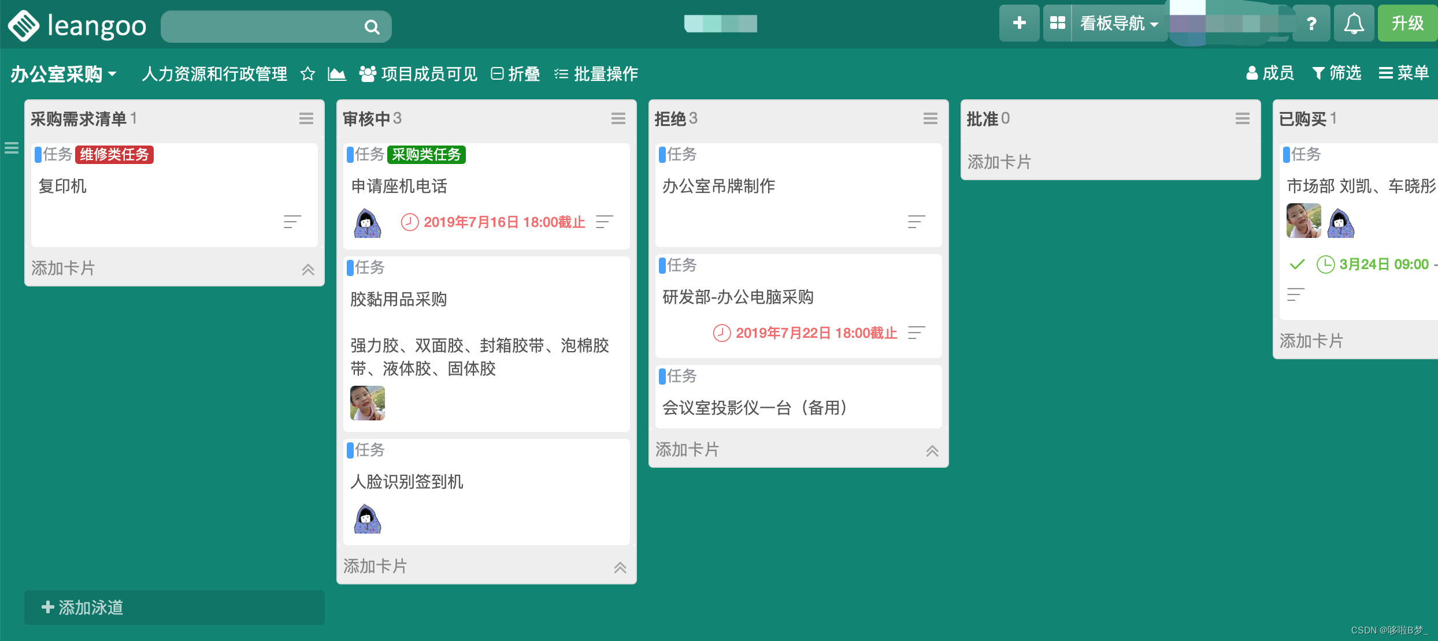Open the 审核中 list menu icon
The height and width of the screenshot is (641, 1438).
[x=618, y=118]
